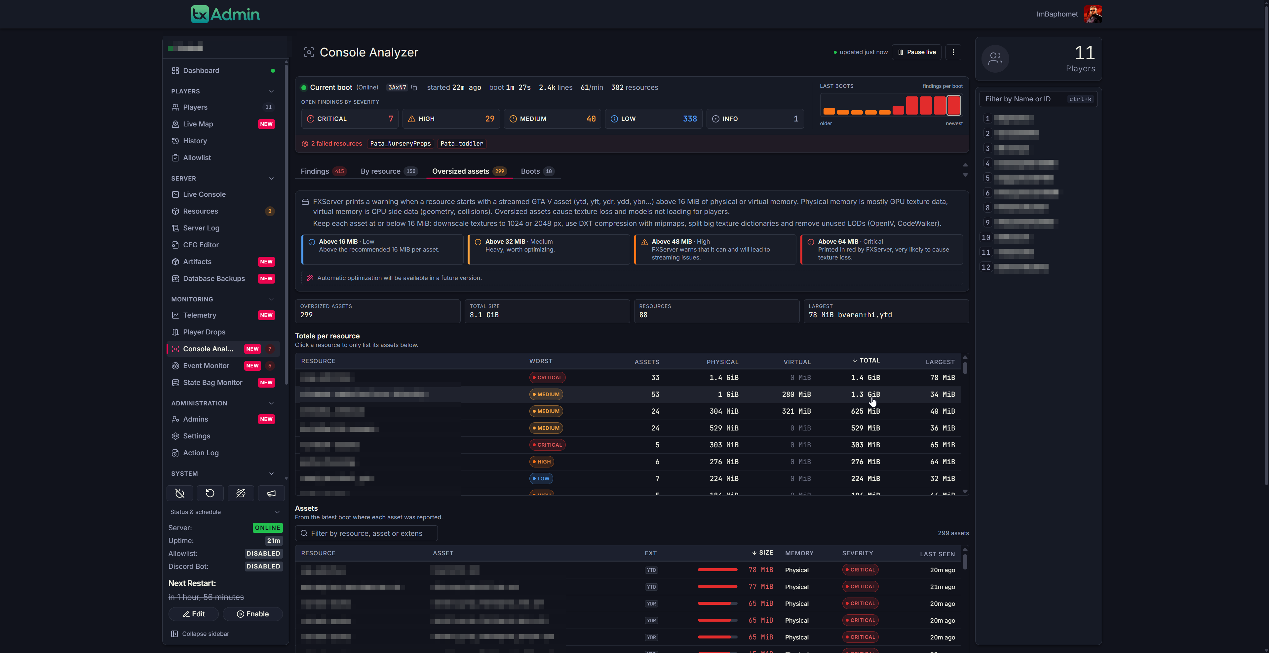This screenshot has width=1269, height=653.
Task: Filter findings by CRITICAL severity
Action: click(x=350, y=119)
